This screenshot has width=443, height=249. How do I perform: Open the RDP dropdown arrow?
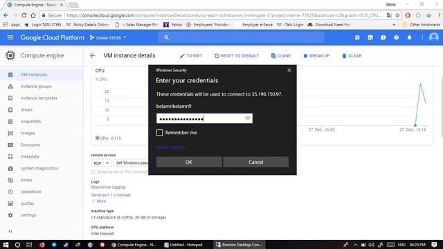107,163
